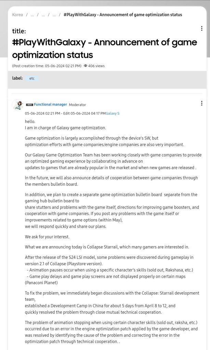Click the MOD badge next to username
This screenshot has height=350, width=210.
point(29,105)
